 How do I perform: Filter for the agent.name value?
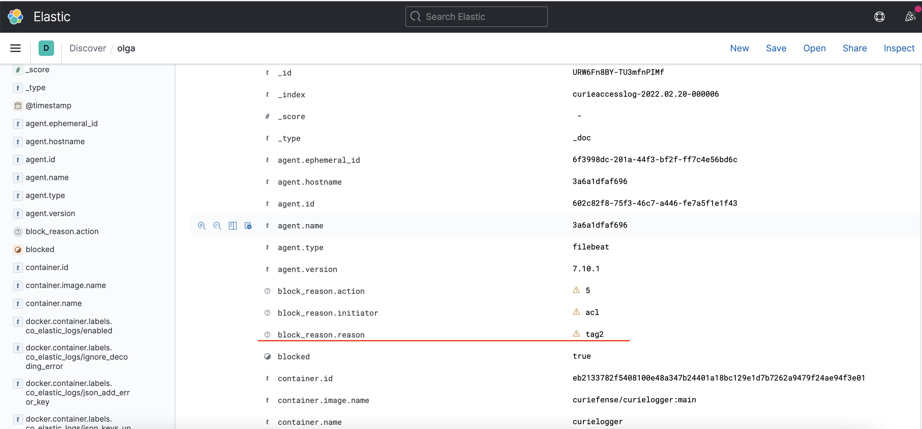tap(202, 226)
